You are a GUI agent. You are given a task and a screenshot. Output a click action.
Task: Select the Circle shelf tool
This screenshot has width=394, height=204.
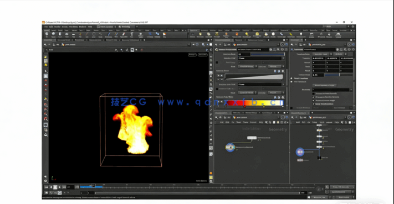pos(94,35)
